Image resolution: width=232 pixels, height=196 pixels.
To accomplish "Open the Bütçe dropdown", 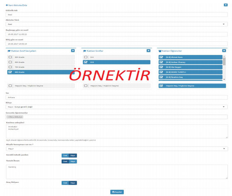I will [x=116, y=107].
